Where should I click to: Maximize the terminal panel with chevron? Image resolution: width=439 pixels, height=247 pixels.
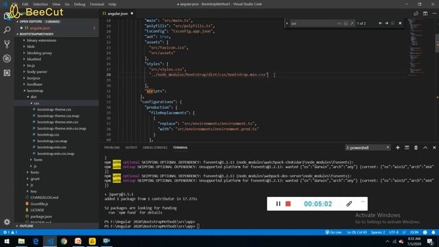tap(425, 148)
